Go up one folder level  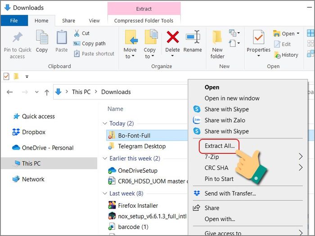pos(47,92)
